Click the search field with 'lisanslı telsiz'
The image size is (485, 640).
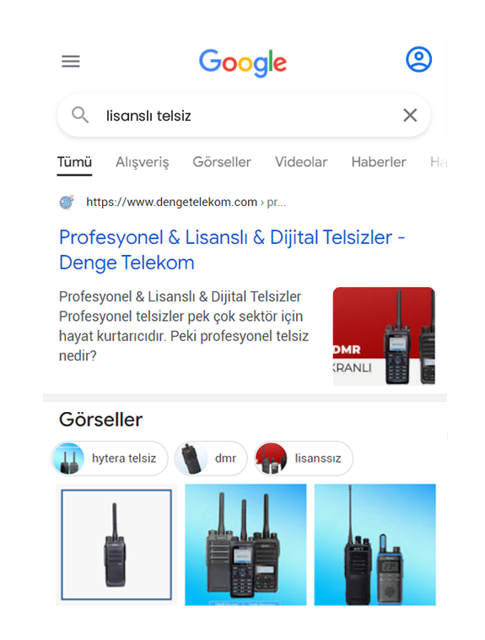[x=244, y=116]
